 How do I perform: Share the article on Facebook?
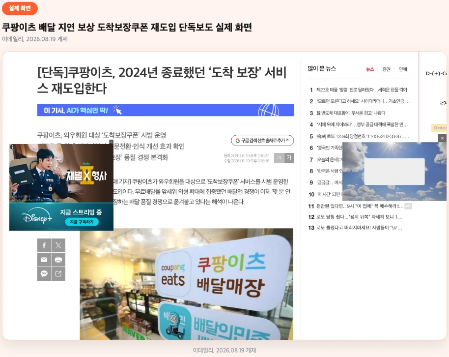tap(44, 245)
